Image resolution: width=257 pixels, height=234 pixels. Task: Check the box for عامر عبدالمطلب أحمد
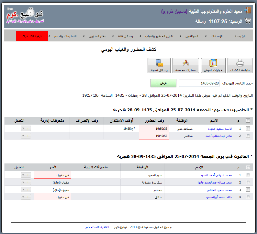tap(248, 136)
